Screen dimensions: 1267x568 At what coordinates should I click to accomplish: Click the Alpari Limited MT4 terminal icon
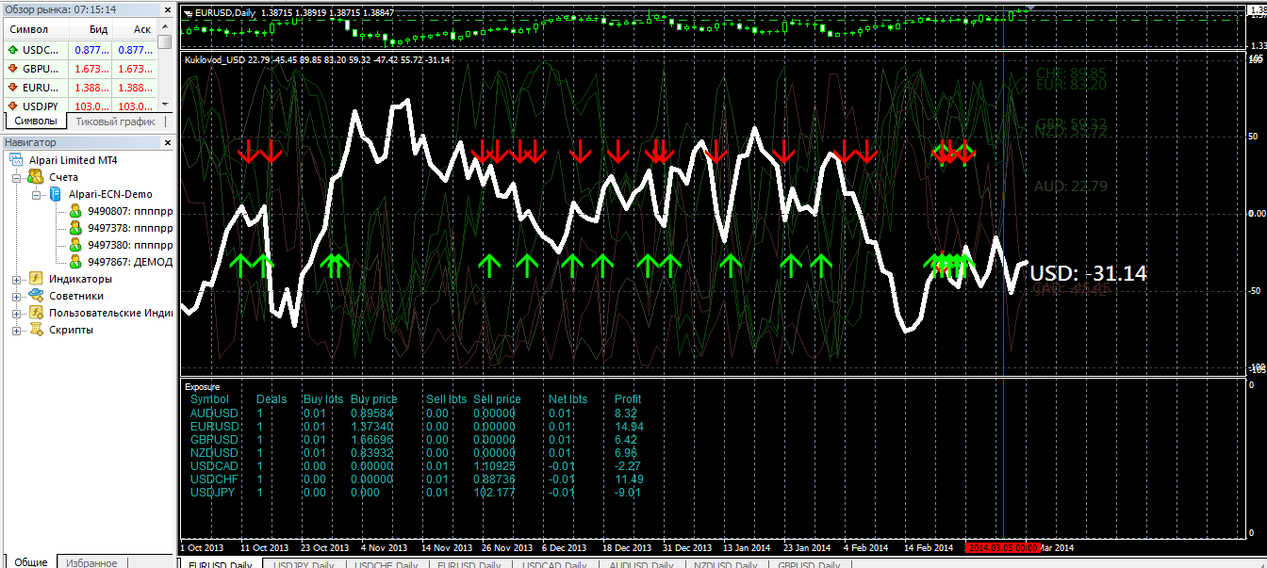[x=18, y=160]
